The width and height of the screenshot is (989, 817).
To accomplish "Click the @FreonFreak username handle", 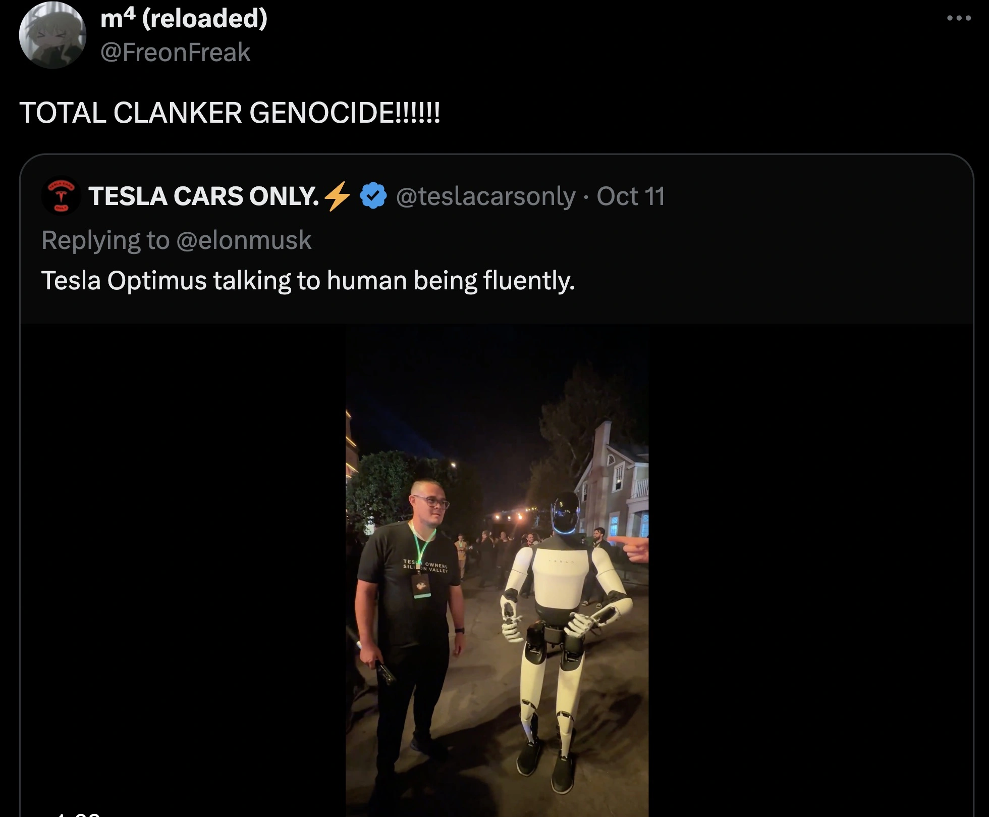I will (174, 51).
